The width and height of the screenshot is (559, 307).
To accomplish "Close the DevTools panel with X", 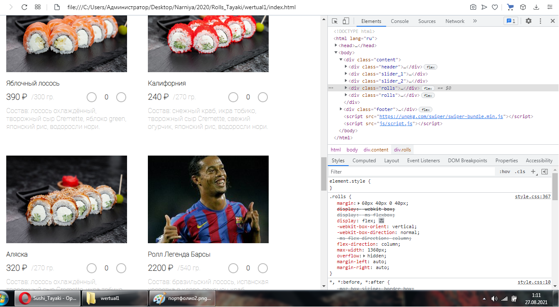I will click(552, 21).
